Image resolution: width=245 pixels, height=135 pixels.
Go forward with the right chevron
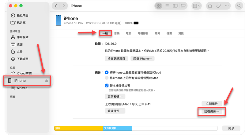click(x=64, y=6)
